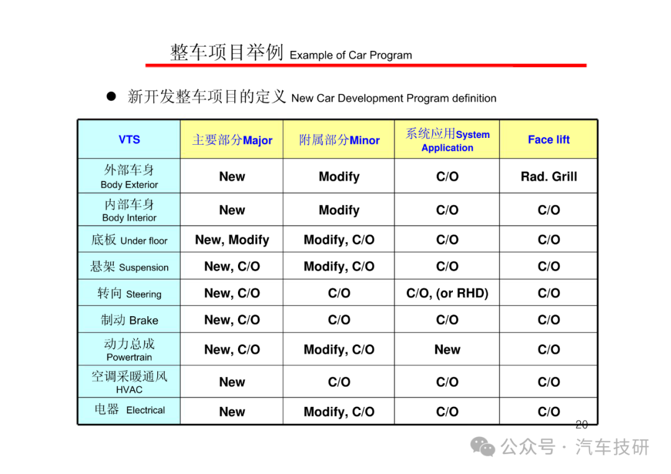This screenshot has width=671, height=474.
Task: Select "C/O" in Brake Face lift cell
Action: pyautogui.click(x=549, y=319)
